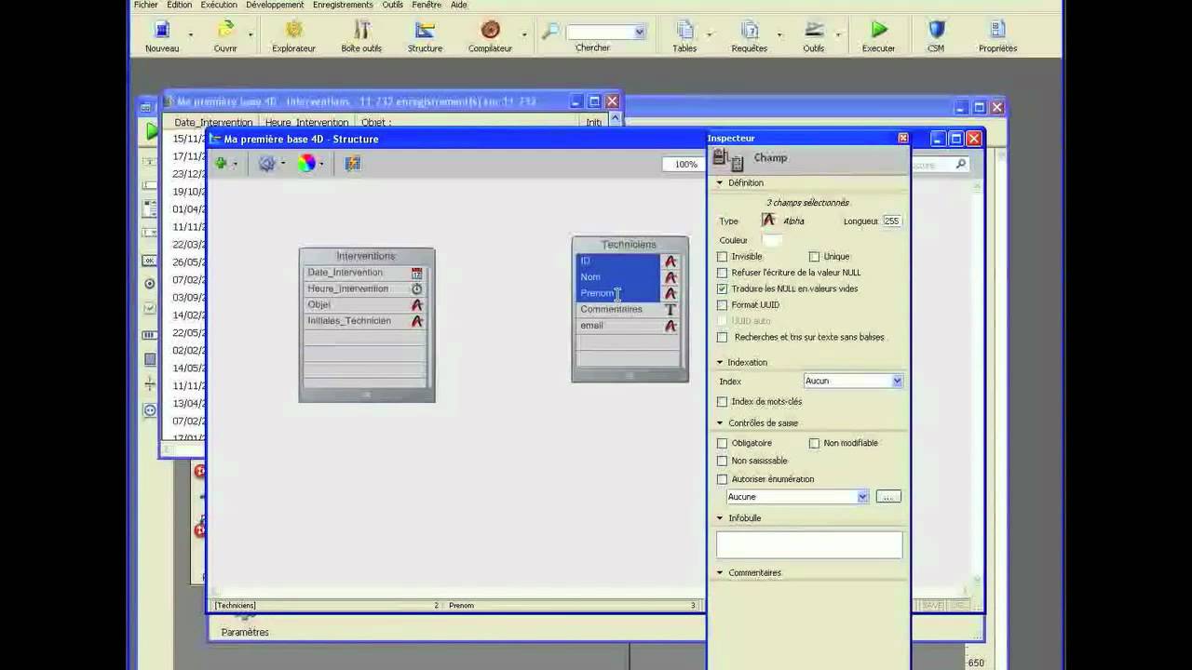Click the date type icon of Date_Intervention
The image size is (1192, 670).
pos(416,273)
